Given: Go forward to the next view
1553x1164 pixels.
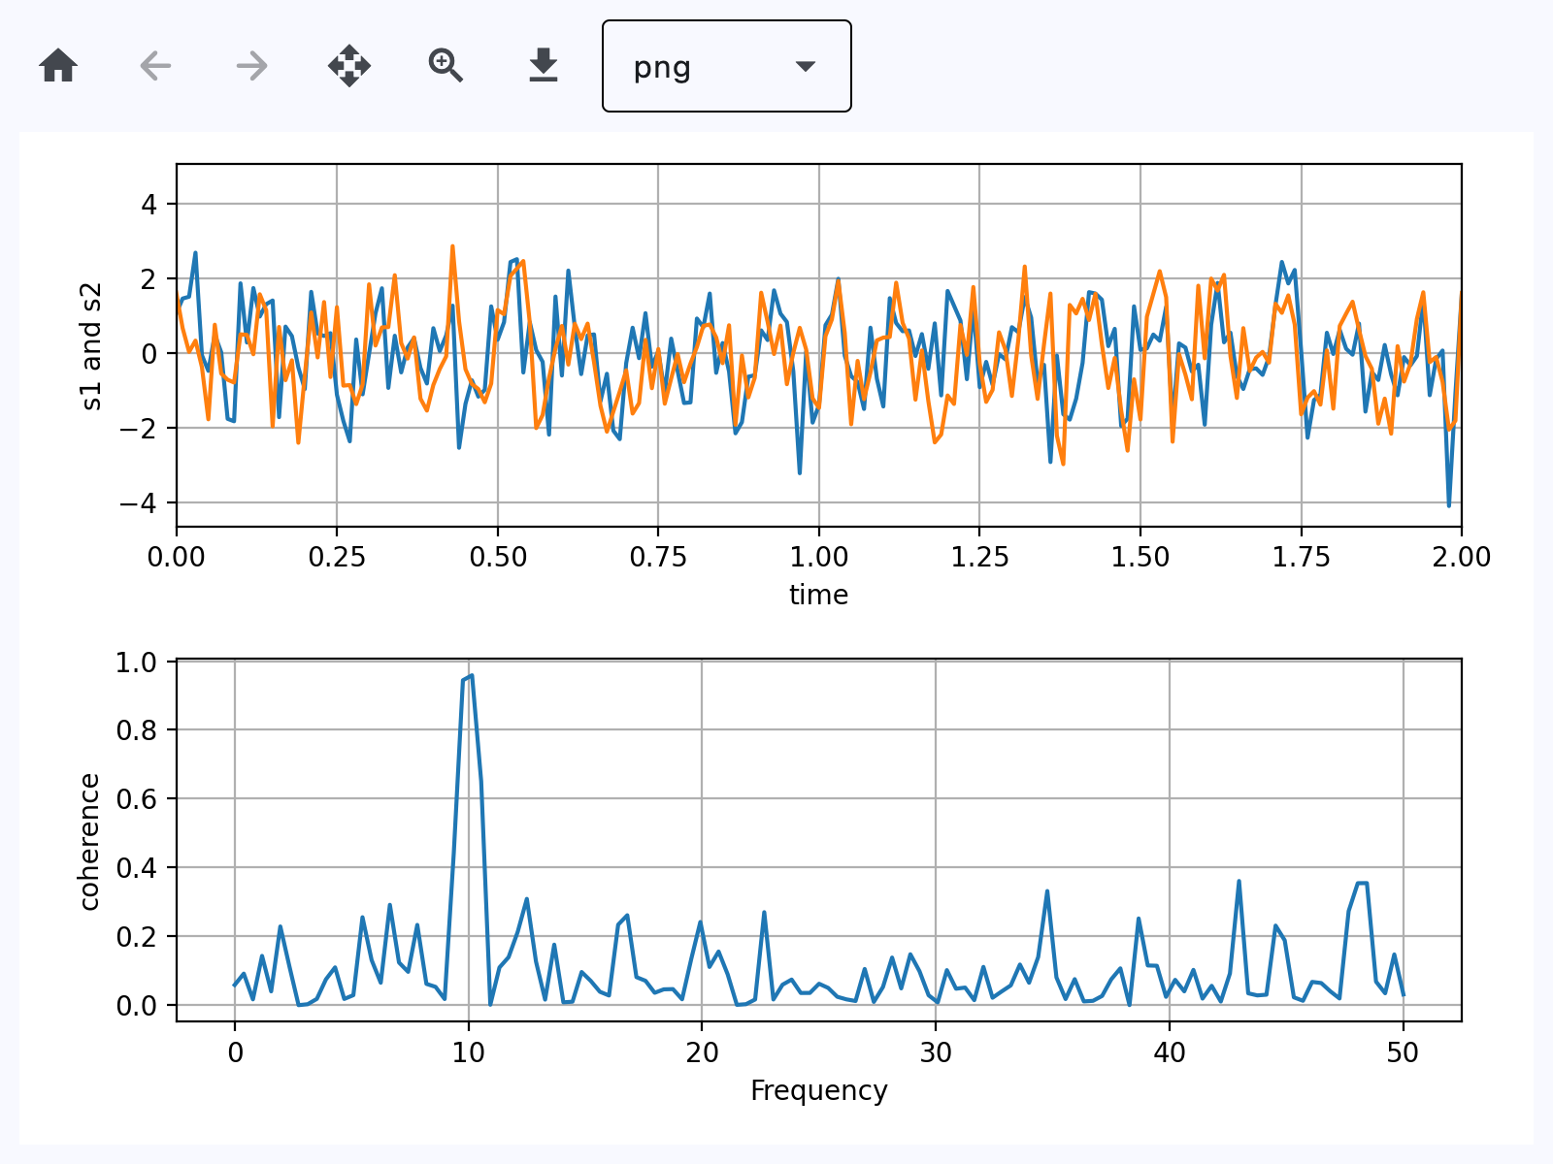Looking at the screenshot, I should click(x=252, y=66).
